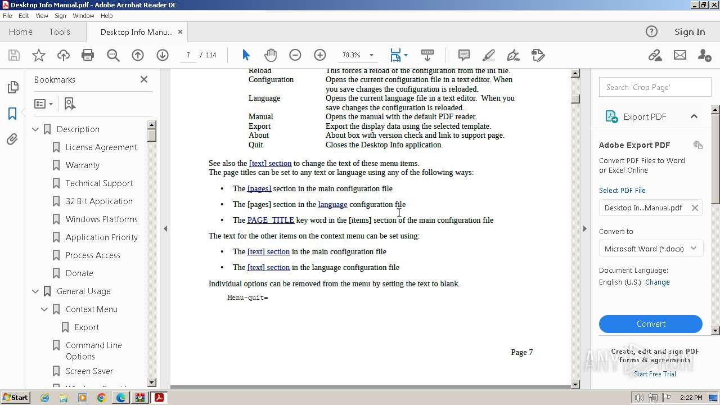Open the Window menu
The width and height of the screenshot is (720, 405).
(x=83, y=16)
